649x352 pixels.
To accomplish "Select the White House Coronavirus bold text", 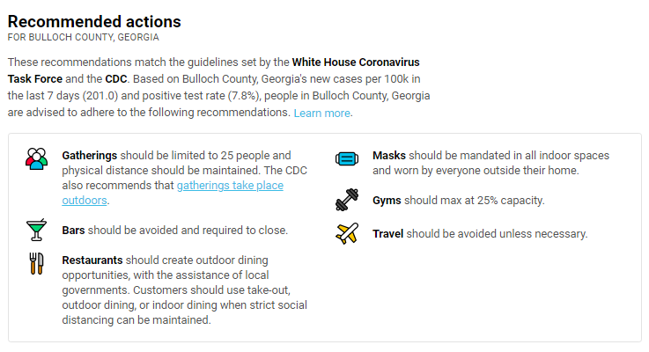I will (x=356, y=62).
